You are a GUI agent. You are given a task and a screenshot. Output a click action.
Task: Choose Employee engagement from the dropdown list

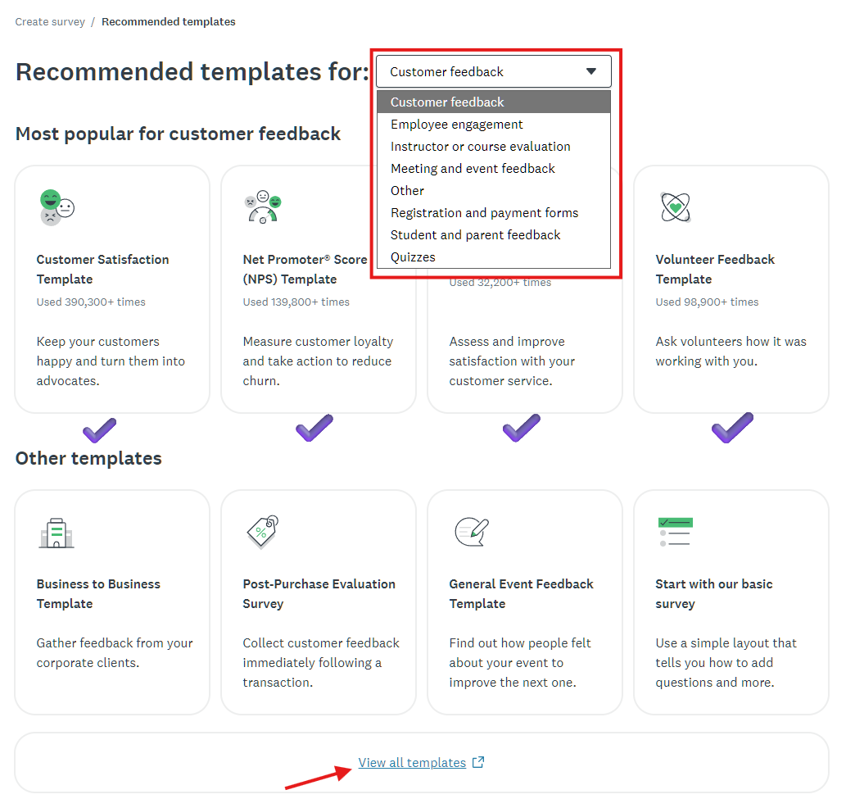pos(457,125)
